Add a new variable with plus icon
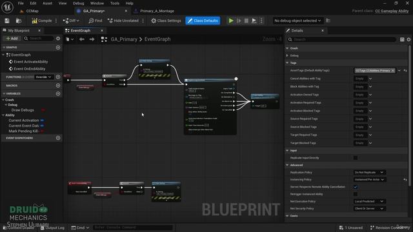413x232 pixels. (x=58, y=93)
